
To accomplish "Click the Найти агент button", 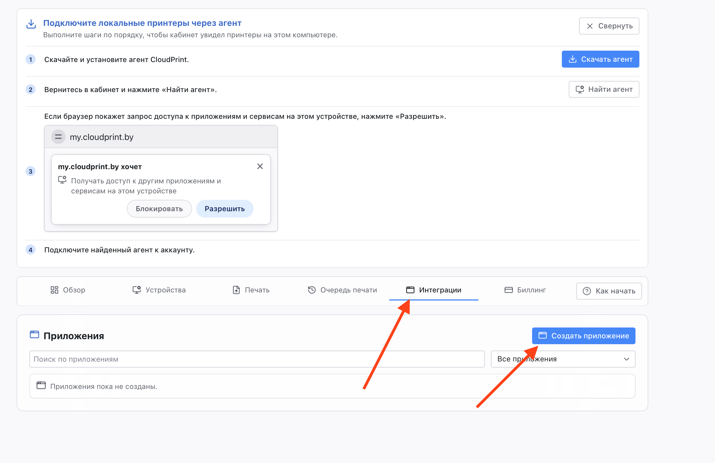I will [604, 89].
